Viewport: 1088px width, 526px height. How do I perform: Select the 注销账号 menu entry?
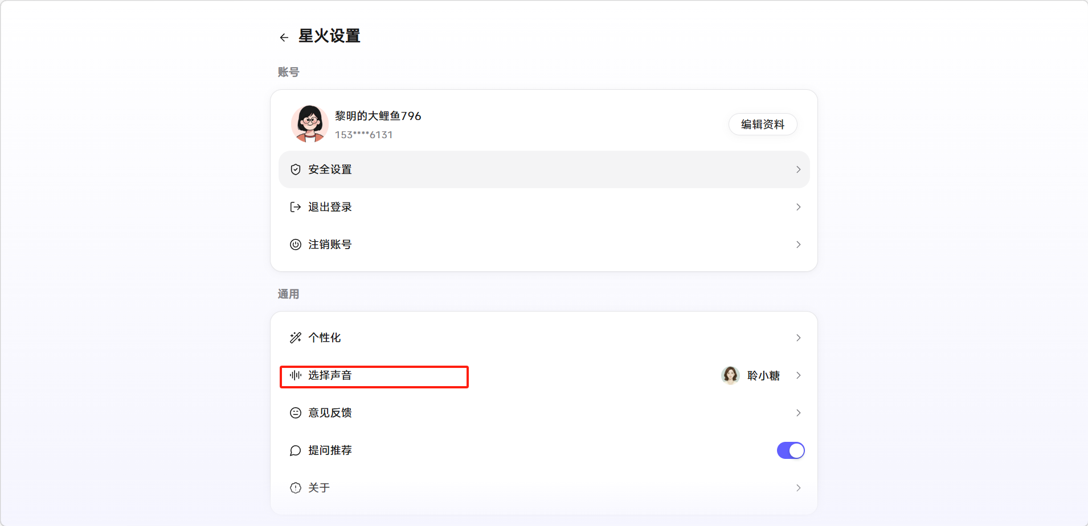tap(330, 245)
